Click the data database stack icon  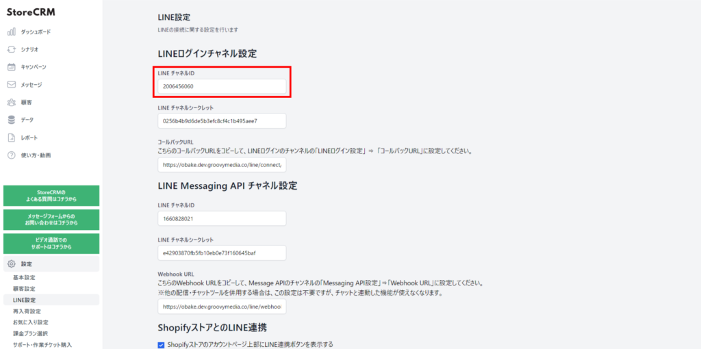pyautogui.click(x=12, y=120)
